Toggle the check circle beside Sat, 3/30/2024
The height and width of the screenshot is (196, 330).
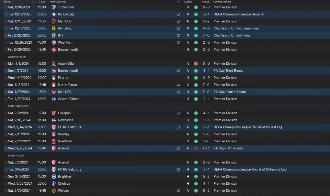pos(6,191)
